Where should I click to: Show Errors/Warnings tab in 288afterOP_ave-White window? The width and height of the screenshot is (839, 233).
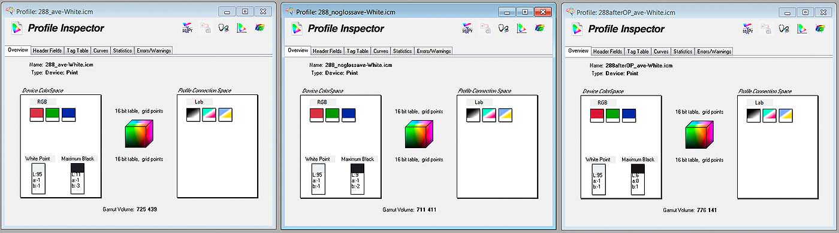[x=714, y=52]
